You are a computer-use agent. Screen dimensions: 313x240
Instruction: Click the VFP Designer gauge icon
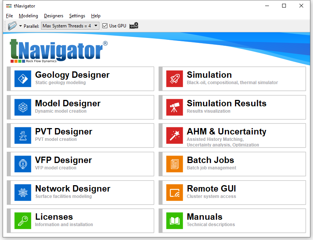coord(23,164)
